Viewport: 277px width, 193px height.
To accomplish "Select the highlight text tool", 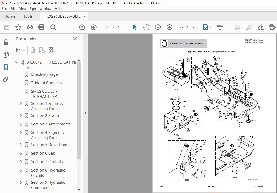I will [249, 27].
